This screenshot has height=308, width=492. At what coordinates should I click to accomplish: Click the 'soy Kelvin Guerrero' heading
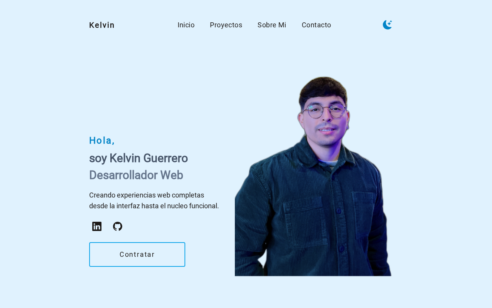(x=138, y=158)
